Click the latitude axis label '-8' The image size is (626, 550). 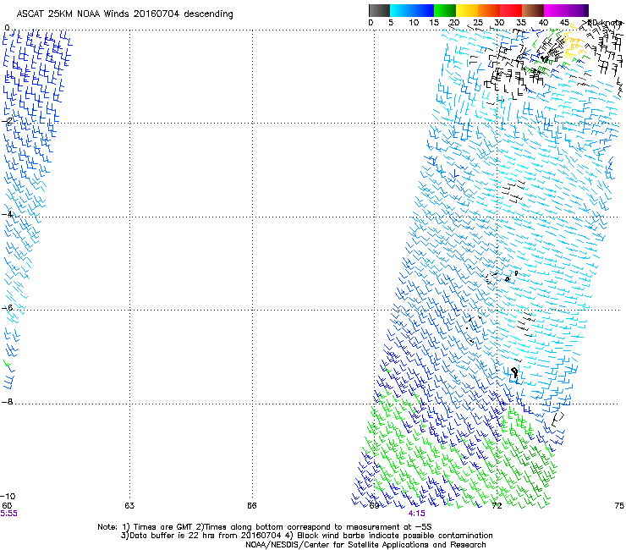(7, 401)
